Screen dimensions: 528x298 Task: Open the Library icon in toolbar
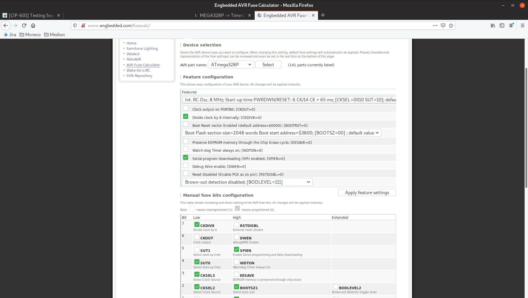(493, 25)
